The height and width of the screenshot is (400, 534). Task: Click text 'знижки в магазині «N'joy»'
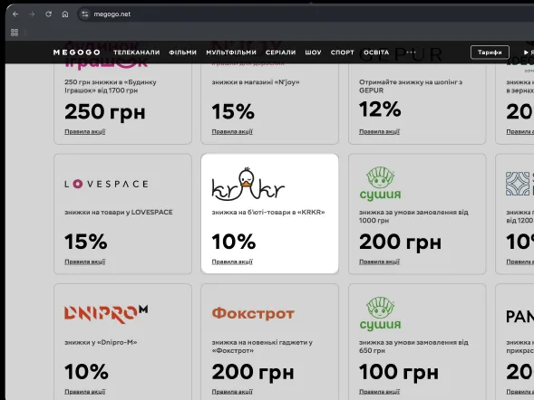(256, 82)
